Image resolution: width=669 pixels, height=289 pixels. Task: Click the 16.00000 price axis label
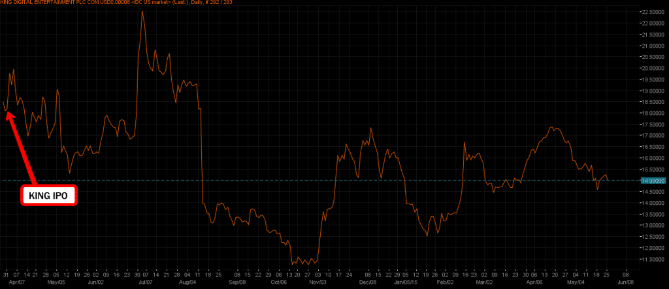coord(653,158)
